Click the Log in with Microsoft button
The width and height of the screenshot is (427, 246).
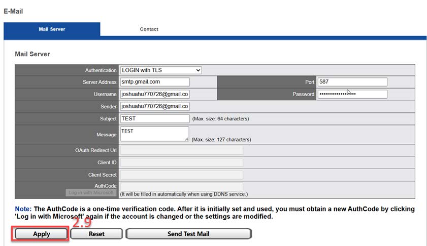91,192
